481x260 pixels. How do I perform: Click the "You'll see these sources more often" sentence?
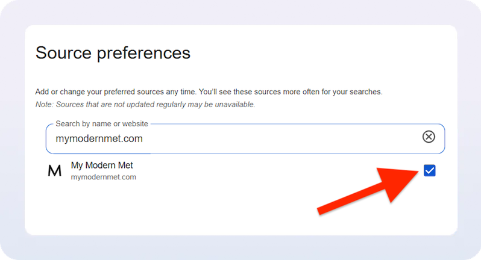point(291,92)
